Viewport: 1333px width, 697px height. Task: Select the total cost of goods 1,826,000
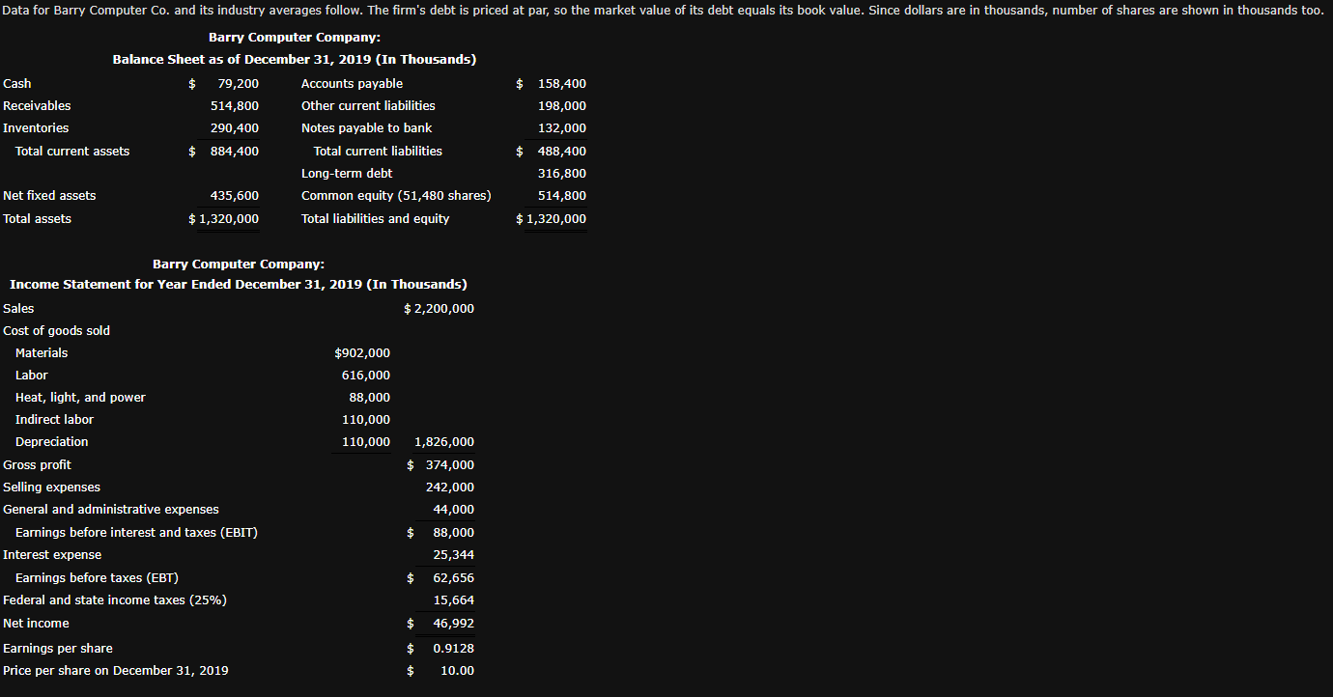(444, 442)
